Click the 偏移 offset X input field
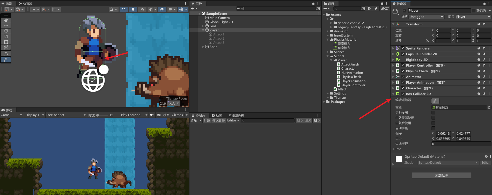 443,134
